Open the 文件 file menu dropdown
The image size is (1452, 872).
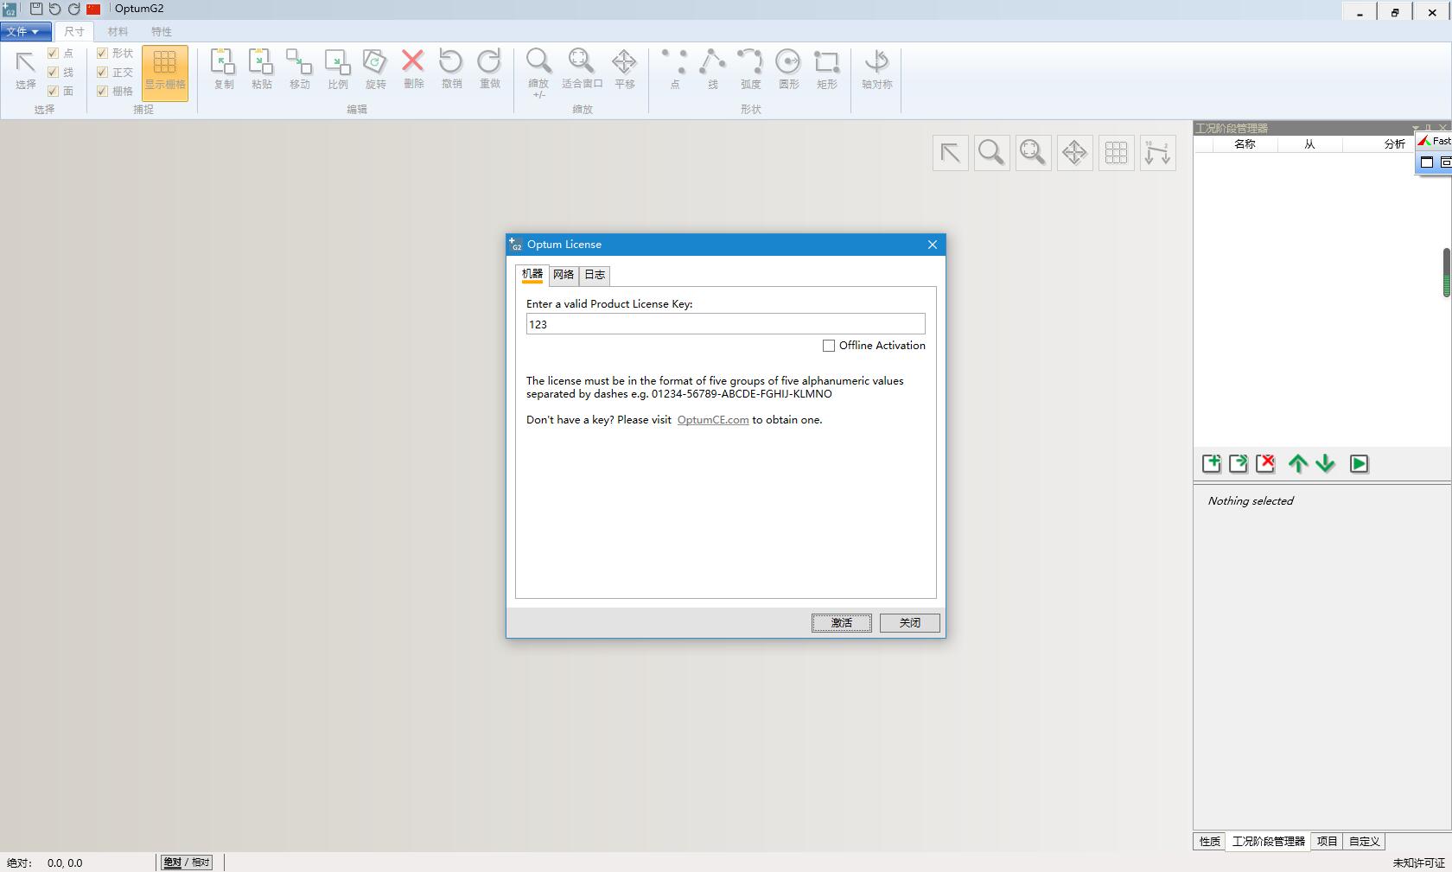tap(25, 31)
